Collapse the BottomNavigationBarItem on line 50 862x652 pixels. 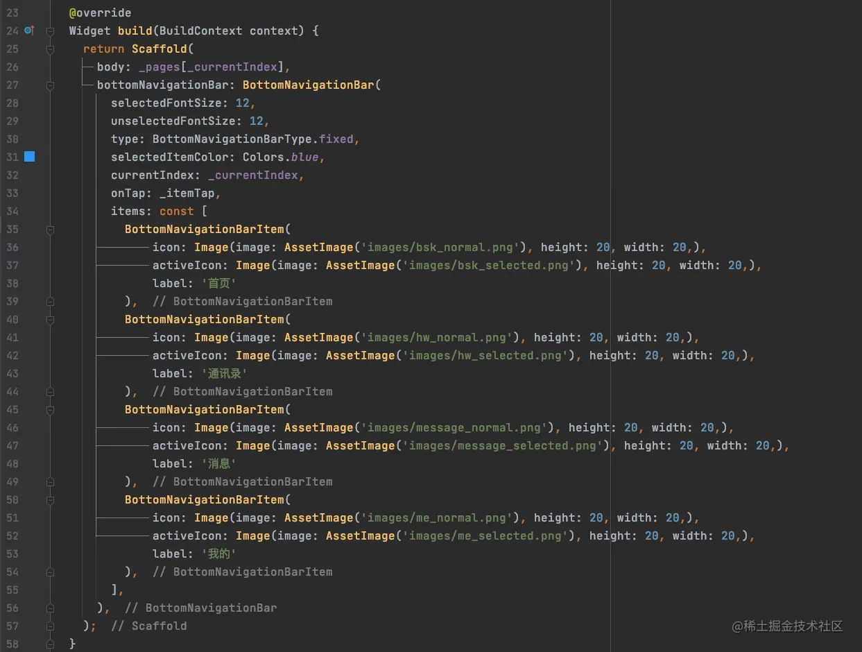[x=50, y=500]
